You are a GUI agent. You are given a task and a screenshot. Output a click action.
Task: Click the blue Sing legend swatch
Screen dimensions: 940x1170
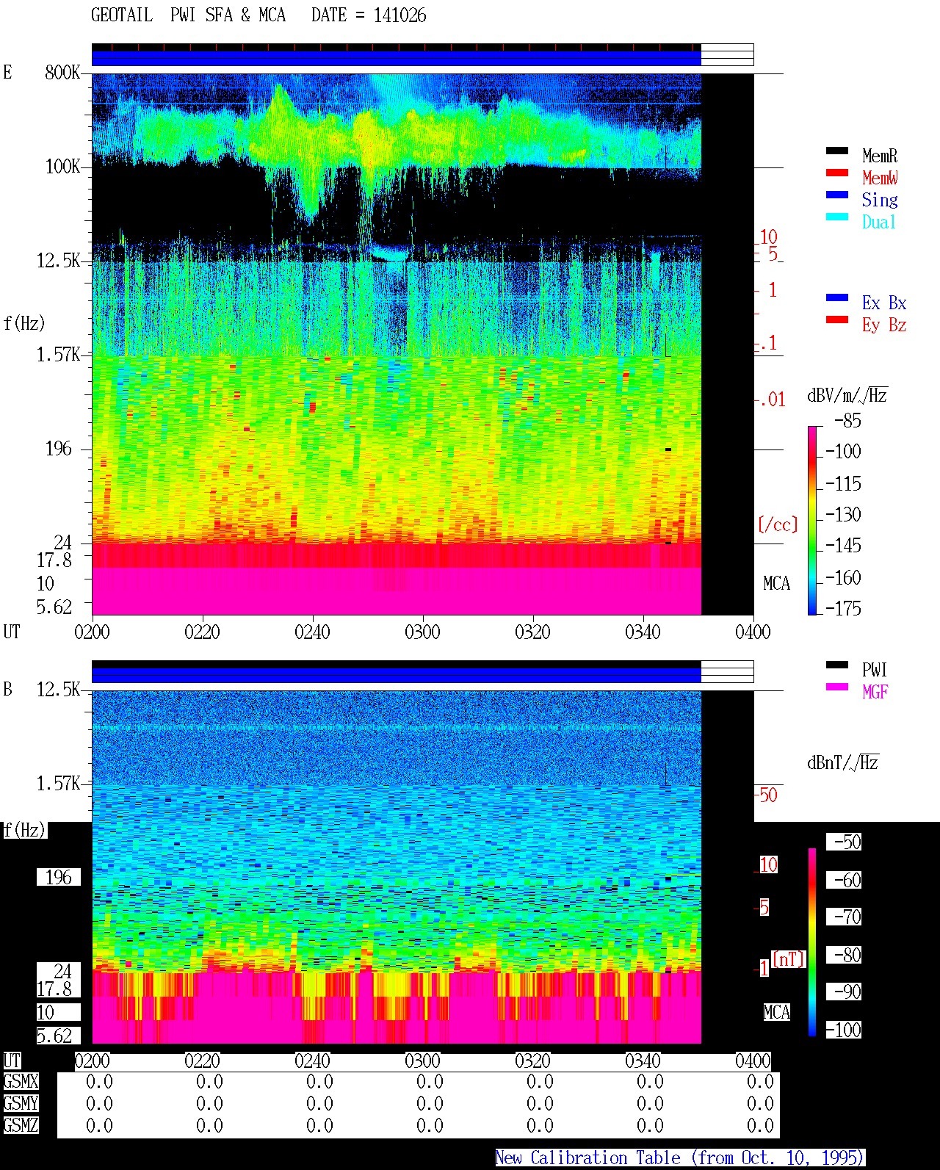pyautogui.click(x=837, y=195)
